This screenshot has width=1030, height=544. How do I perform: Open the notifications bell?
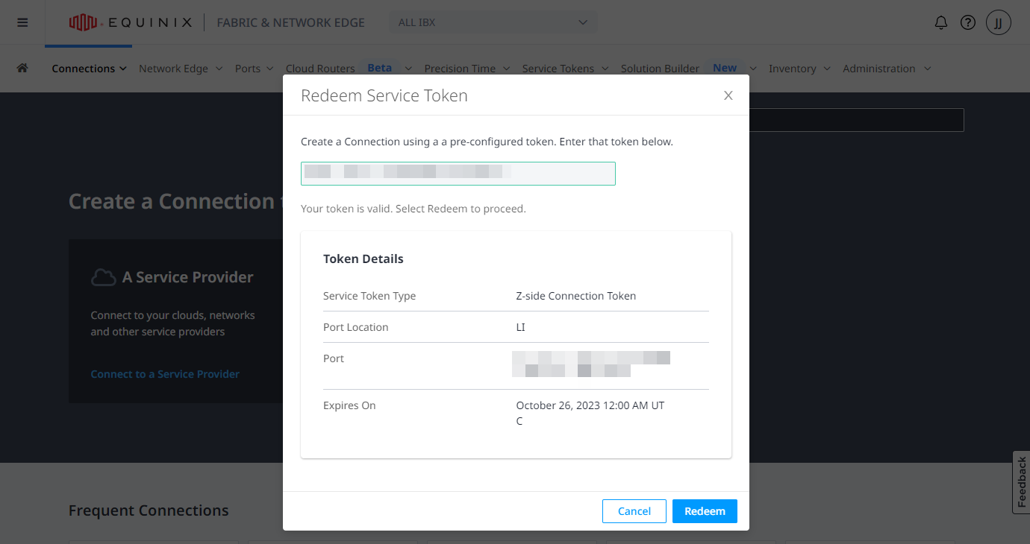click(941, 22)
